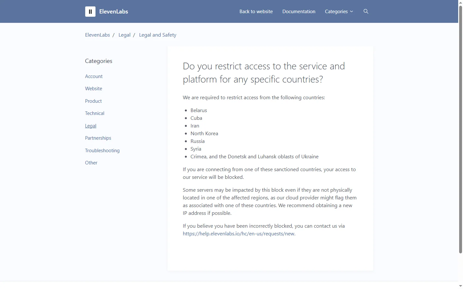This screenshot has height=289, width=463.
Task: Open the Website category
Action: [93, 88]
